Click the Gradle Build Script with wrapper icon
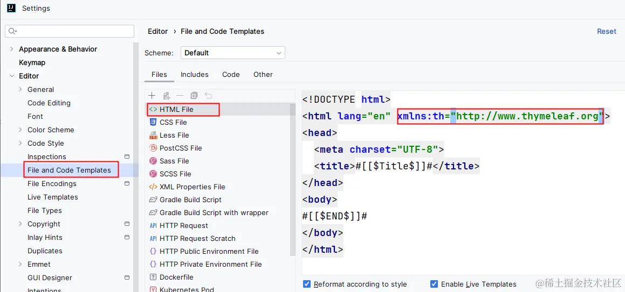This screenshot has width=625, height=292. [153, 212]
